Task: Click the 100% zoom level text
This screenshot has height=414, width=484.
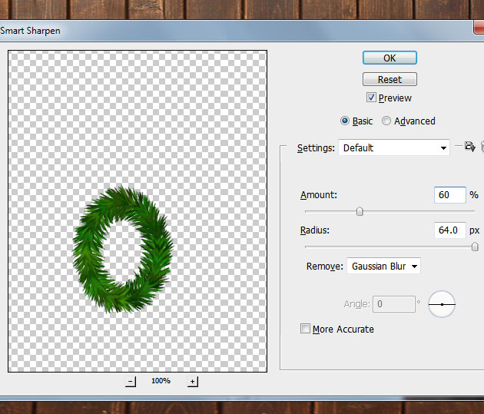Action: coord(161,381)
